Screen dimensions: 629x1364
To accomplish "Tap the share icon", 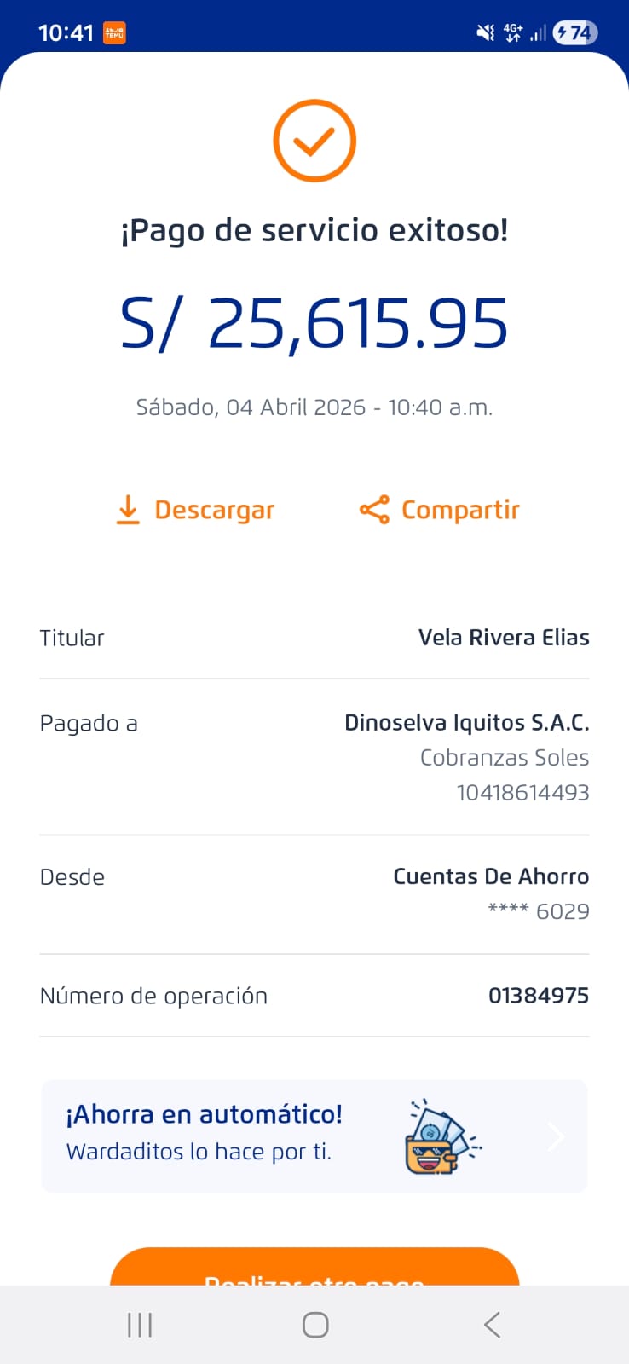I will point(374,510).
